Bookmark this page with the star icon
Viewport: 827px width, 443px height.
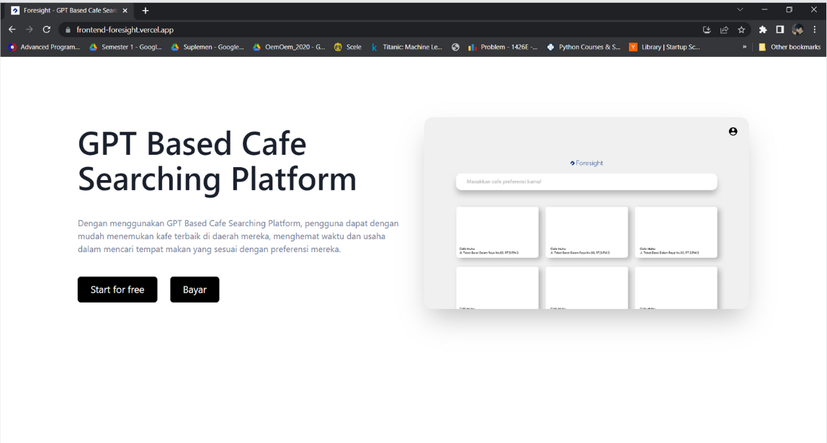(x=741, y=30)
